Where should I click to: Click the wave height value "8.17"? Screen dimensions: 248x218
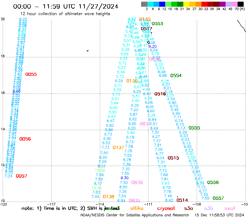(x=98, y=183)
